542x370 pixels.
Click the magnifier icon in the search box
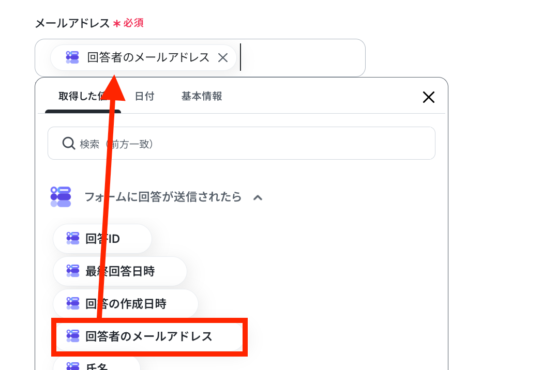pos(68,143)
